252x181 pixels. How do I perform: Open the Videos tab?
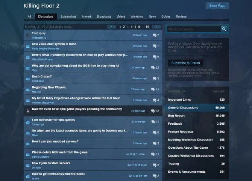121,17
